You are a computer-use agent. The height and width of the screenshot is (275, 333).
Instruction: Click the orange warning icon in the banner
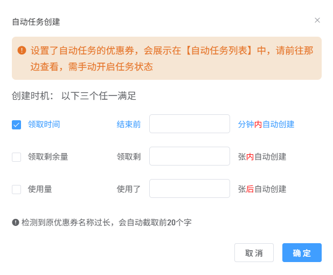tap(22, 50)
